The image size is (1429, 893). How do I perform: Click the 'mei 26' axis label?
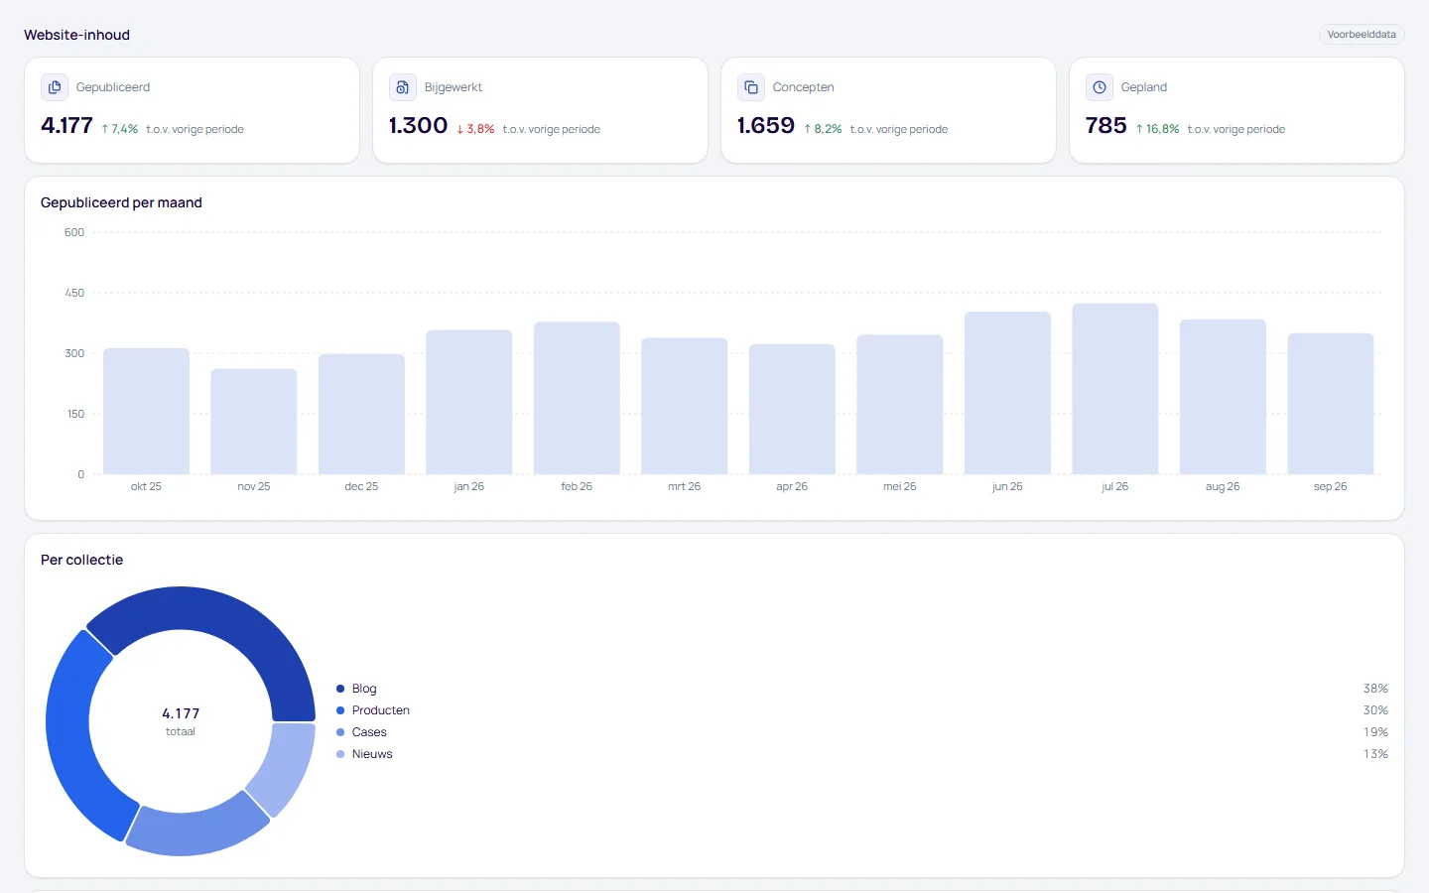tap(900, 487)
